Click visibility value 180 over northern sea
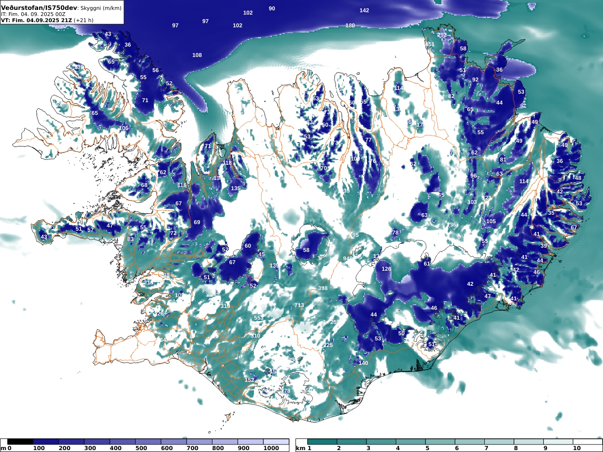The height and width of the screenshot is (452, 603). coord(350,25)
